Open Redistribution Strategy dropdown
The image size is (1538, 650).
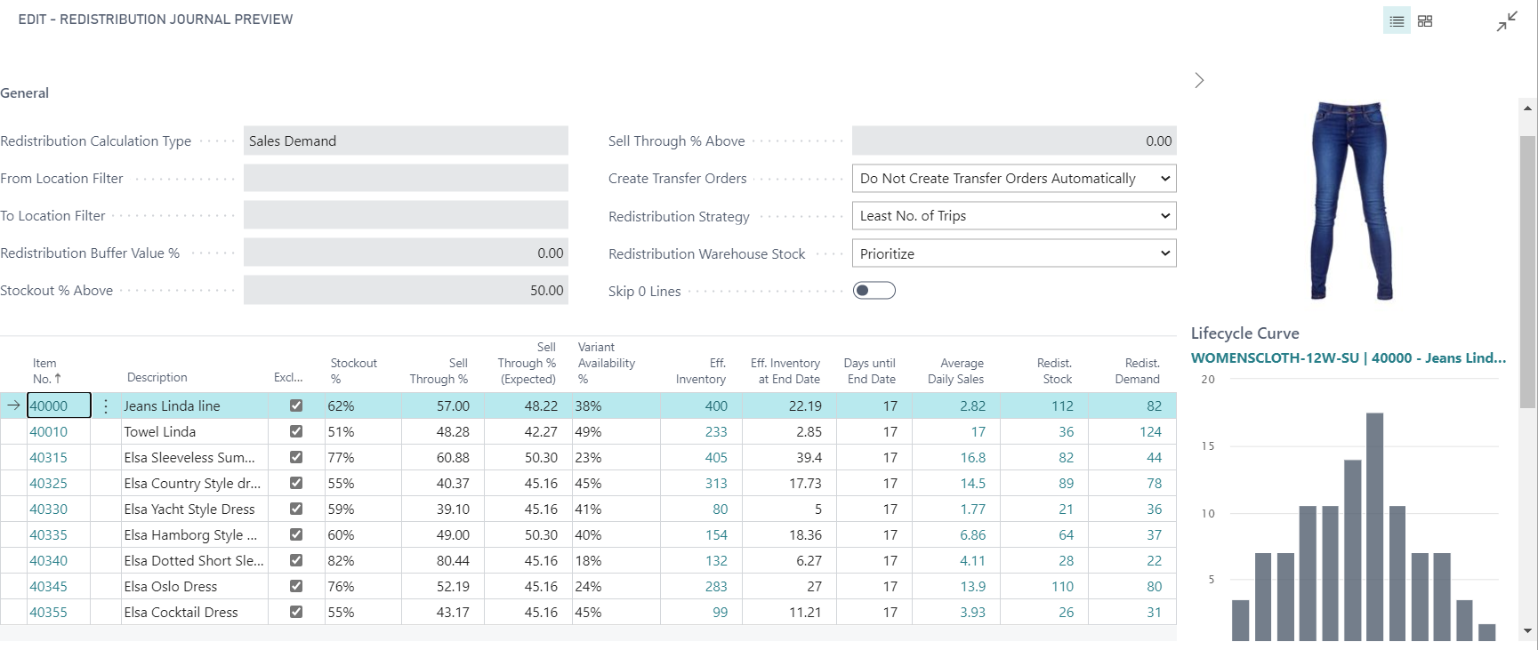(1013, 216)
